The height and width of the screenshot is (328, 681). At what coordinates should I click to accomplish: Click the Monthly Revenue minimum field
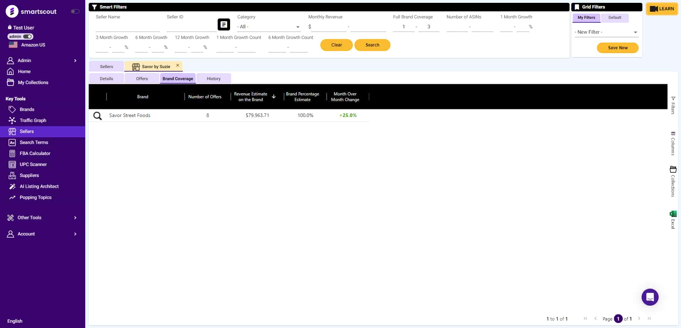point(329,27)
